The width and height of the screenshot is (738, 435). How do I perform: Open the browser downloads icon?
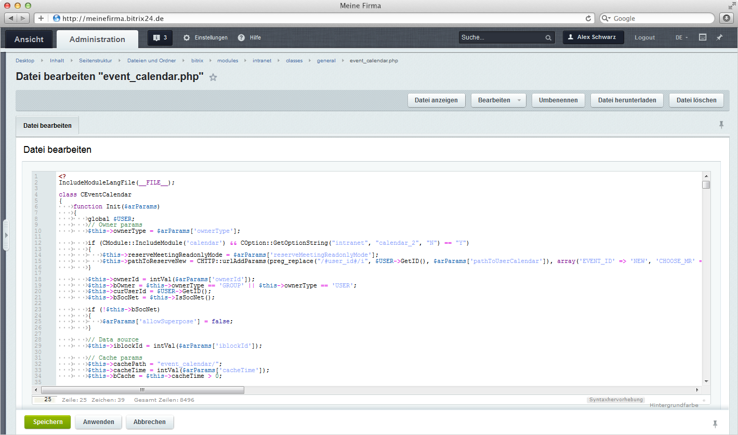[727, 18]
